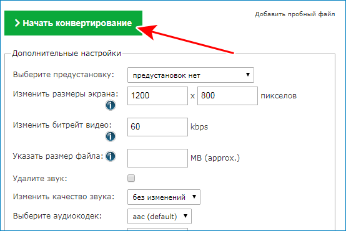
Task: Open the Изменить качество звука dropdown
Action: point(164,197)
